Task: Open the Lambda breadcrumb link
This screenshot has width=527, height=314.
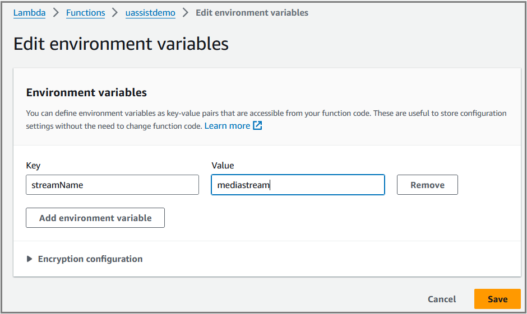Action: 29,13
